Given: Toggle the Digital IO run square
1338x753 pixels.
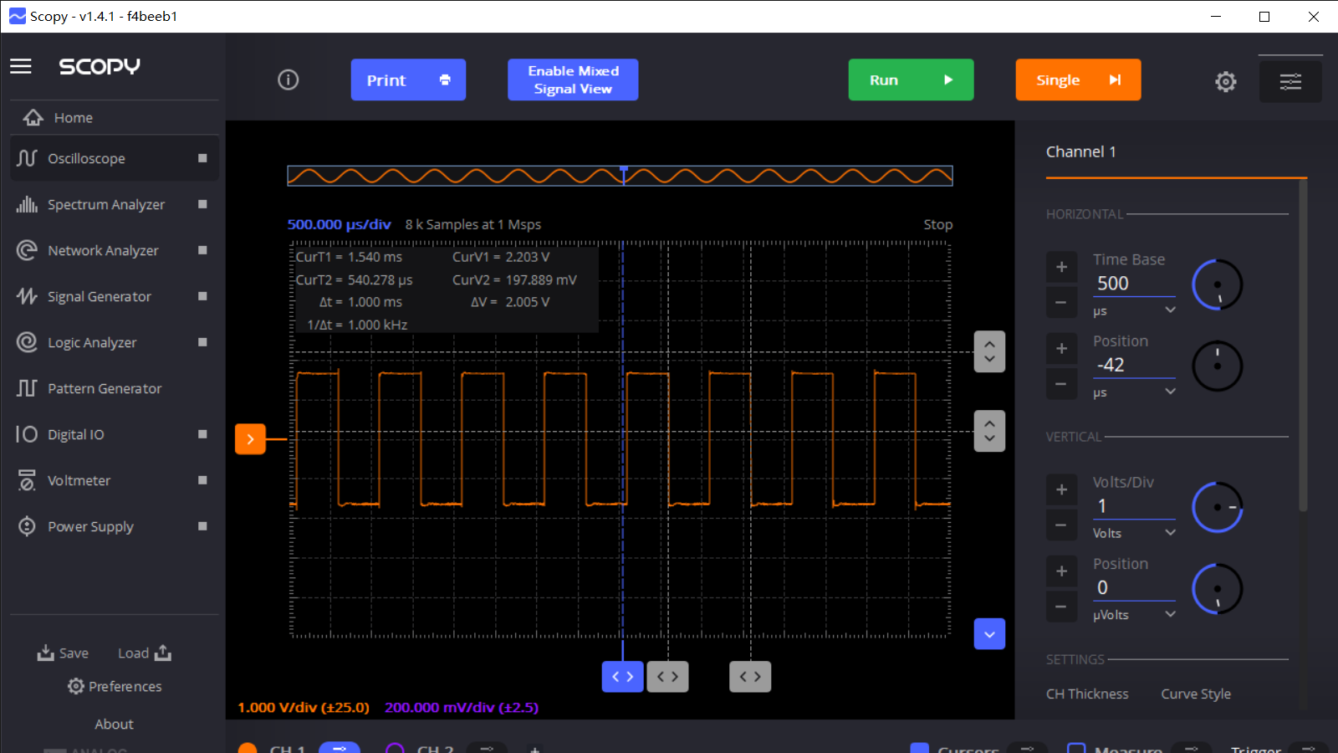Looking at the screenshot, I should coord(202,434).
